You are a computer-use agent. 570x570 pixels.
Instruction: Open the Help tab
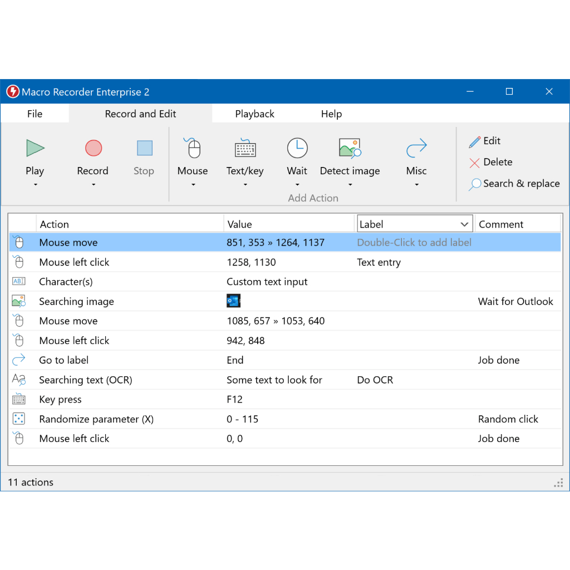pyautogui.click(x=331, y=114)
